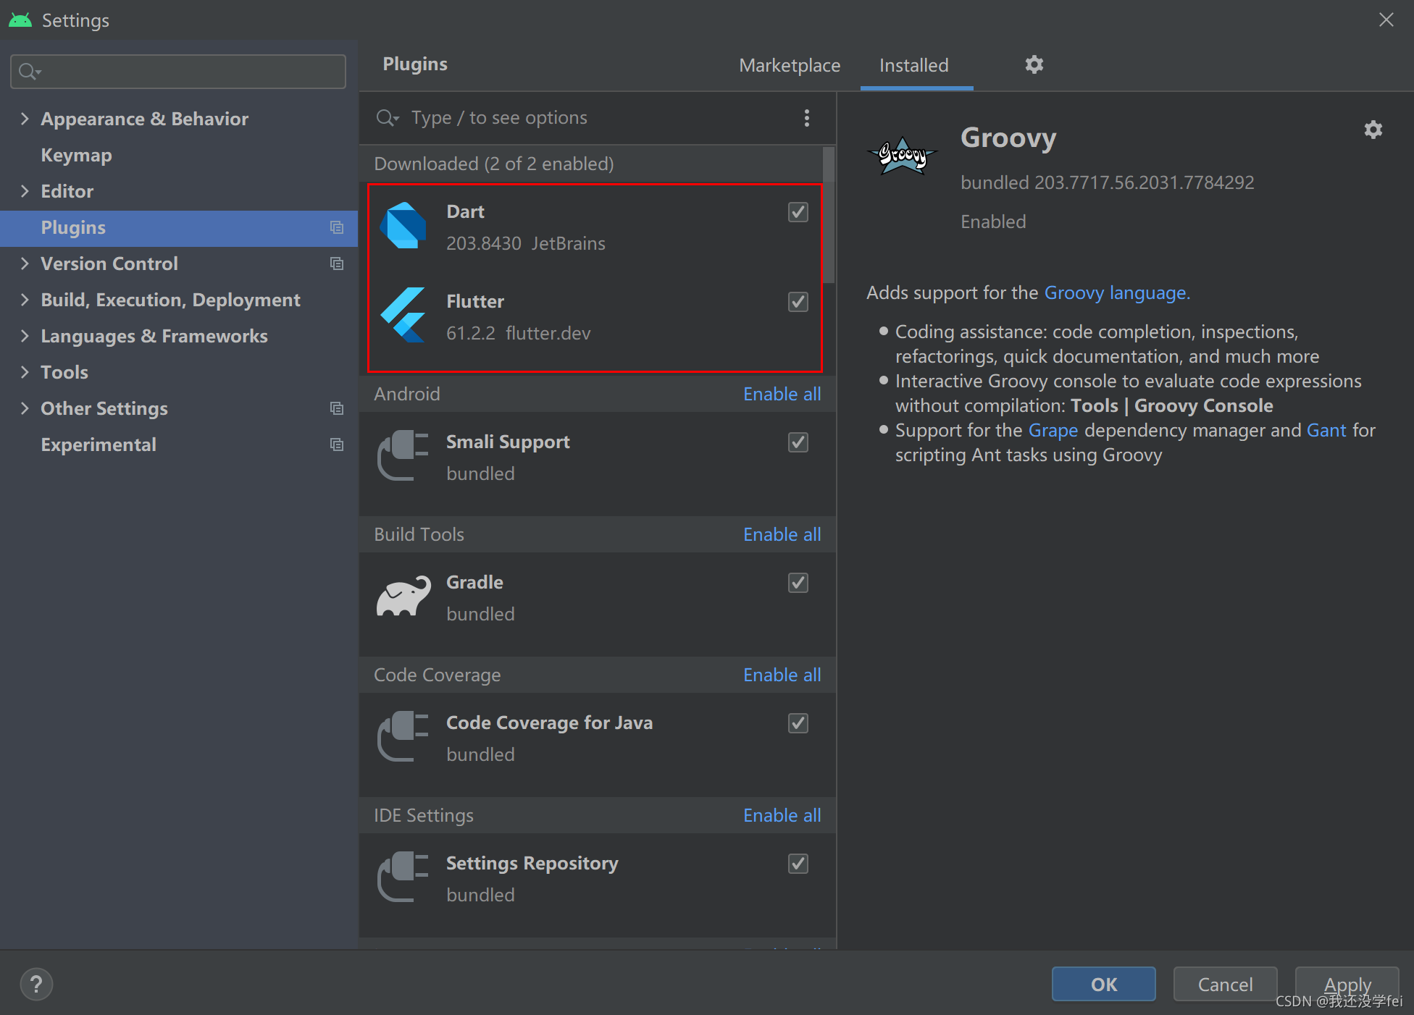Click the help question mark button
Image resolution: width=1414 pixels, height=1015 pixels.
click(x=36, y=984)
